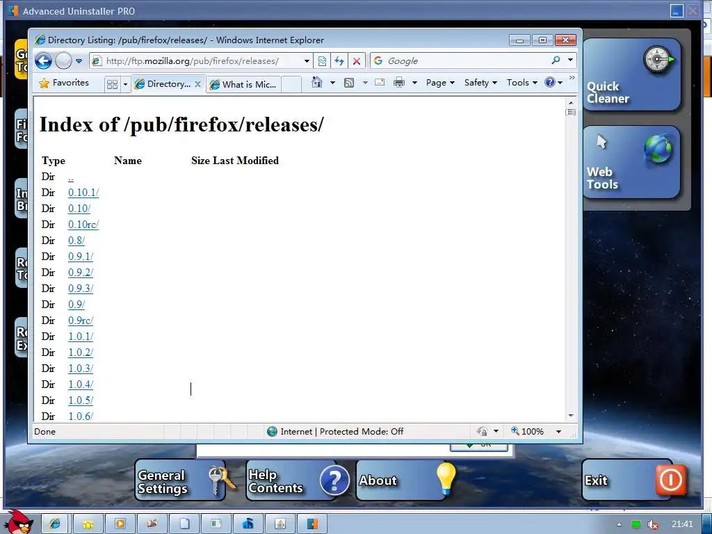Click the Internet Explorer taskbar icon
Image resolution: width=712 pixels, height=534 pixels.
pyautogui.click(x=55, y=524)
